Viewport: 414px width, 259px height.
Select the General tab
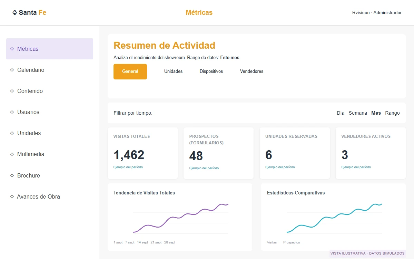130,71
